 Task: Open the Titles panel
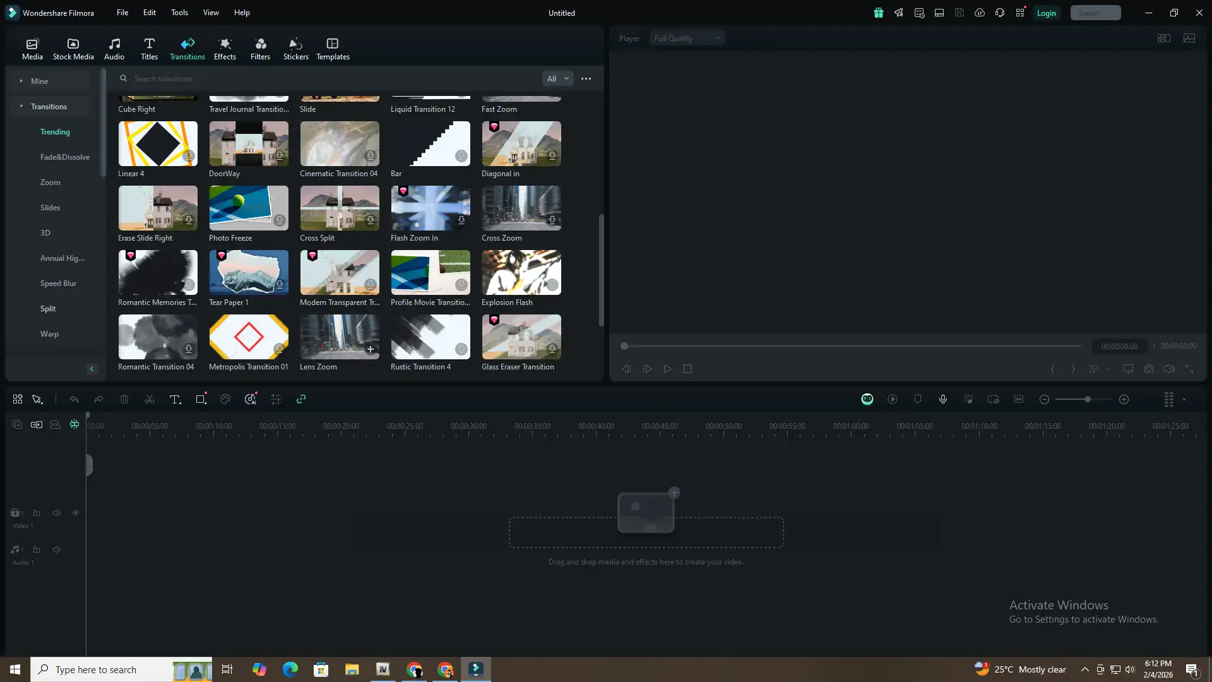point(149,49)
